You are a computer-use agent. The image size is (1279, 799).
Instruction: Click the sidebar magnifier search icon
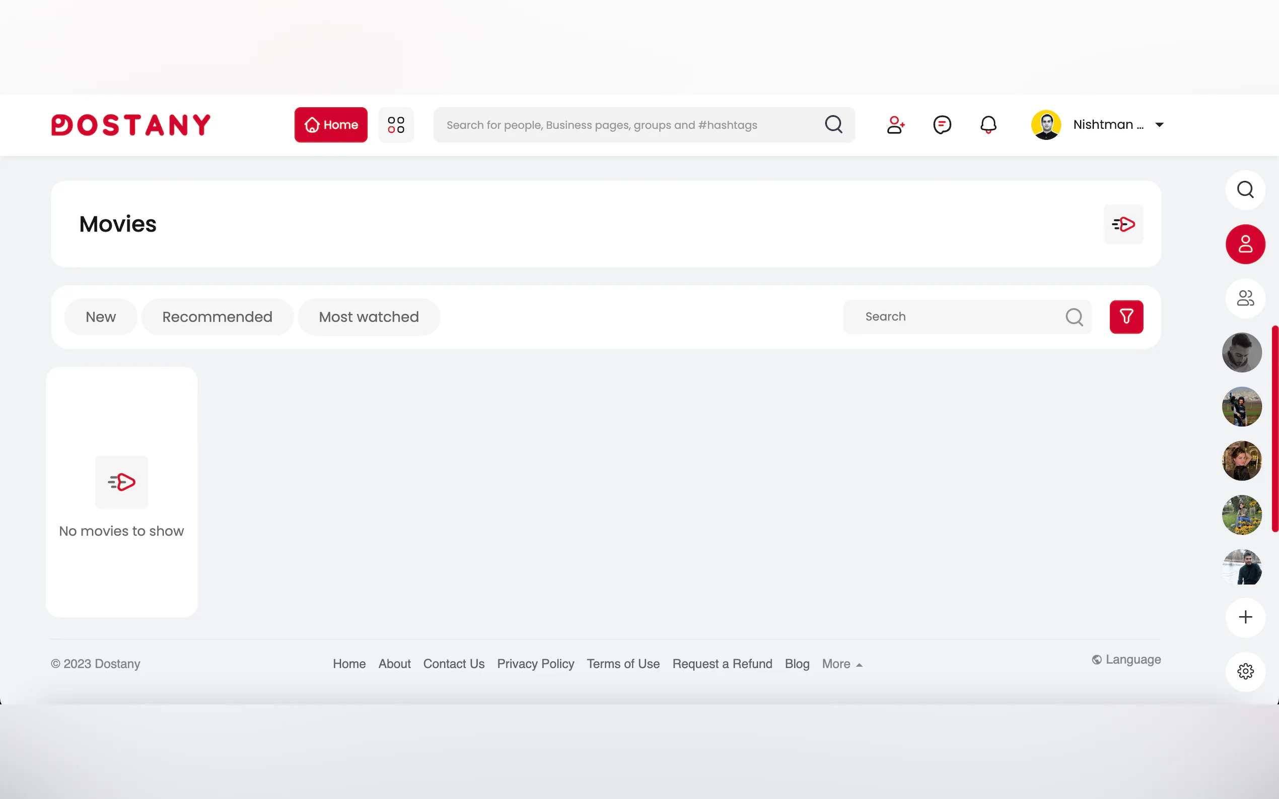click(1245, 189)
